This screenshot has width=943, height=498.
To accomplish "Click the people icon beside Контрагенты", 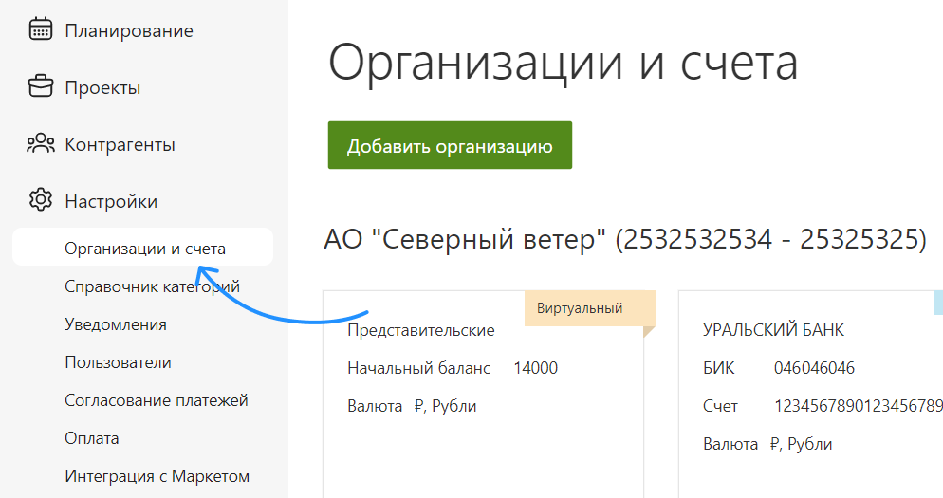I will click(x=40, y=144).
